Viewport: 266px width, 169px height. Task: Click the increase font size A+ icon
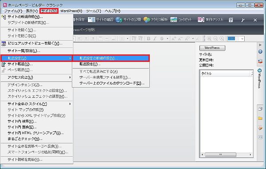click(174, 38)
